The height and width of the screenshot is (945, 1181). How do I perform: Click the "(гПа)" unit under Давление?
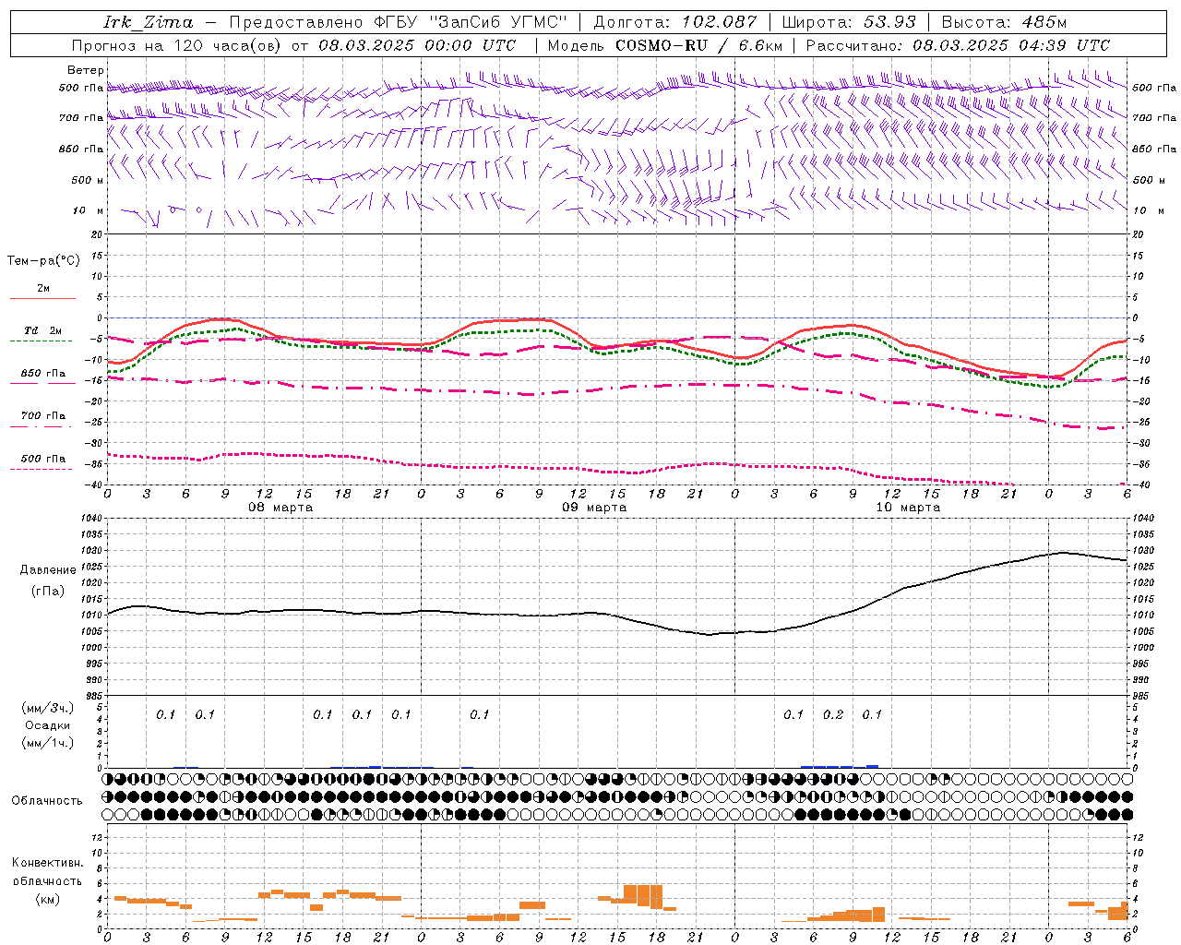pyautogui.click(x=48, y=592)
